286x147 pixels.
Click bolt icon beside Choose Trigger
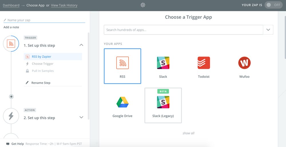(27, 64)
